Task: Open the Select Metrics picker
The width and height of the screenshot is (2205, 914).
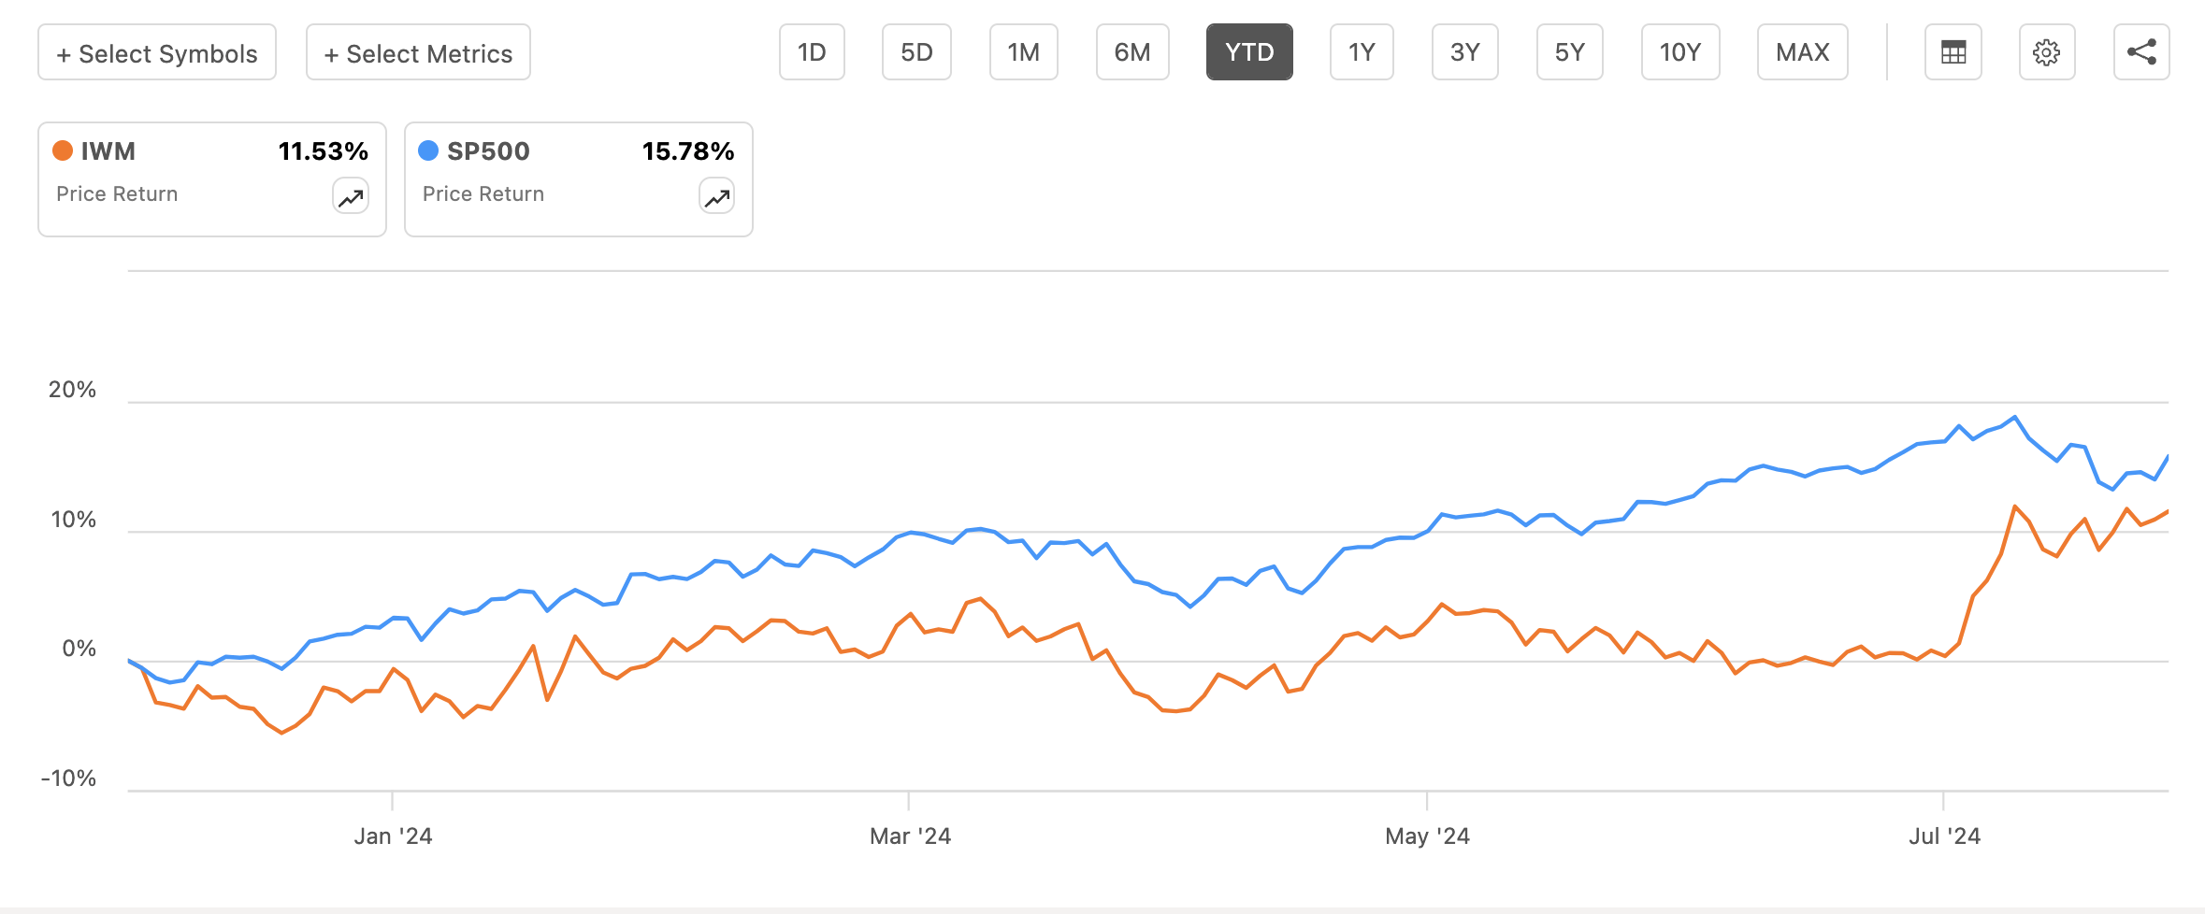Action: pyautogui.click(x=418, y=53)
